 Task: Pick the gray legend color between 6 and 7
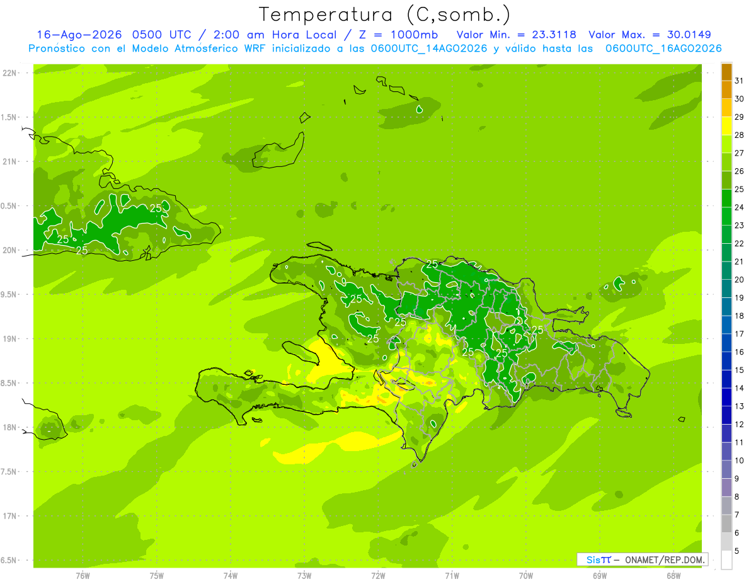[726, 524]
